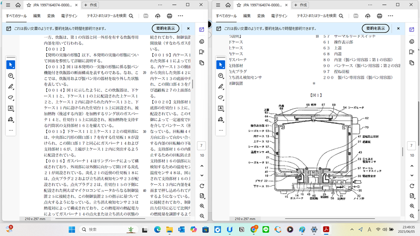Click 作成 new tab button in right window
Image resolution: width=420 pixels, height=236 pixels.
click(x=301, y=5)
